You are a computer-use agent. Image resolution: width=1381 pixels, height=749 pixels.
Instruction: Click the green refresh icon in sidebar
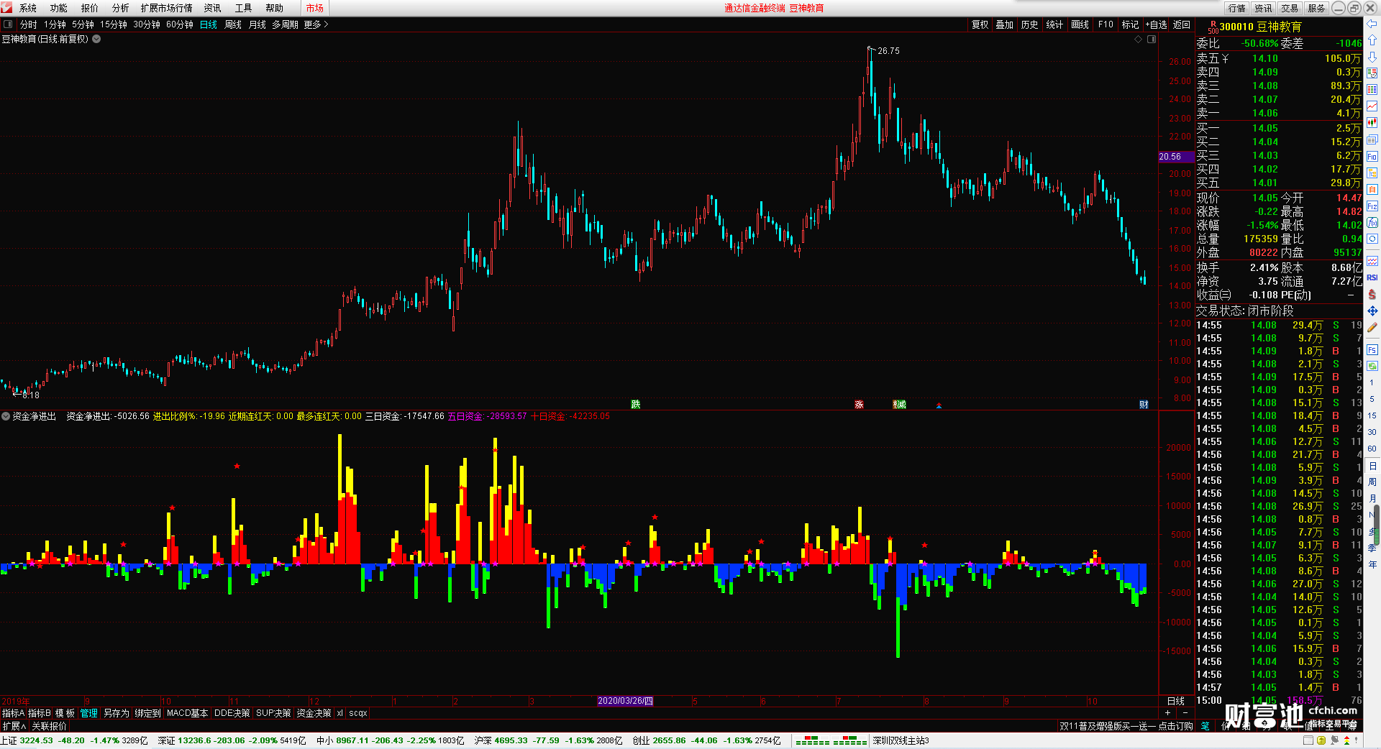point(1372,366)
